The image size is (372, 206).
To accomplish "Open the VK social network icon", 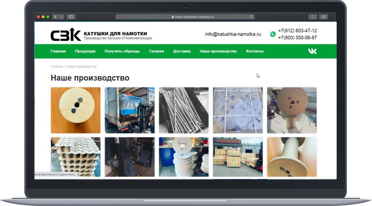I will (312, 51).
